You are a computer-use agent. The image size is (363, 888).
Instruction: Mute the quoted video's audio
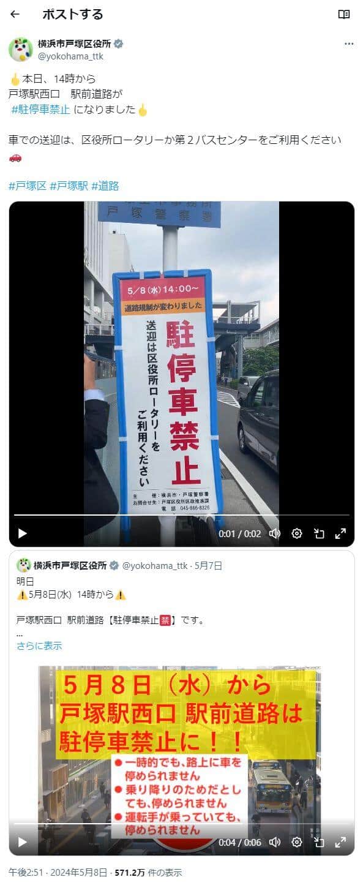tap(275, 842)
